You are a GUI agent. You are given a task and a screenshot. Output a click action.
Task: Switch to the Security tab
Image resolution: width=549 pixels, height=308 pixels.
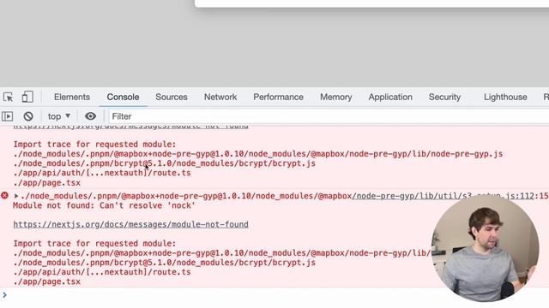[444, 97]
